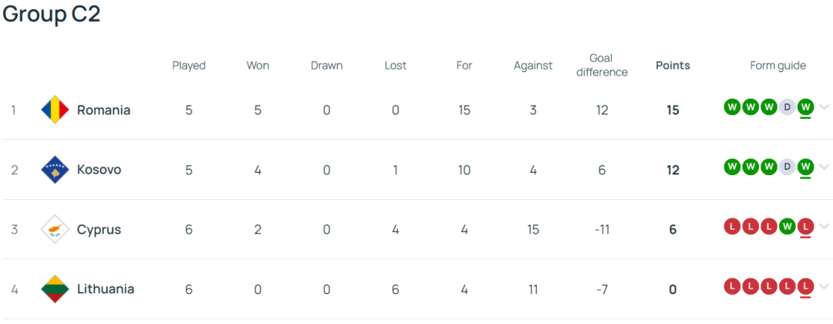Click the Form guide column header
The width and height of the screenshot is (833, 324).
pos(777,66)
